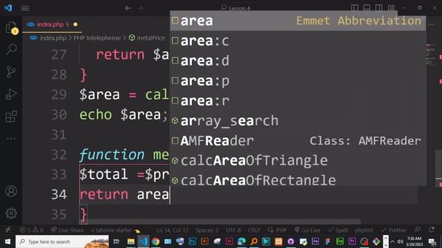This screenshot has height=248, width=442.
Task: Toggle secondary sidebar layout icon
Action: [x=379, y=8]
